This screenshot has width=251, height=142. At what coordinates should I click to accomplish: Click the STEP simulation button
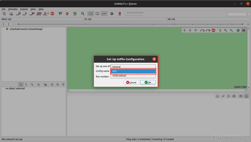click(18, 14)
